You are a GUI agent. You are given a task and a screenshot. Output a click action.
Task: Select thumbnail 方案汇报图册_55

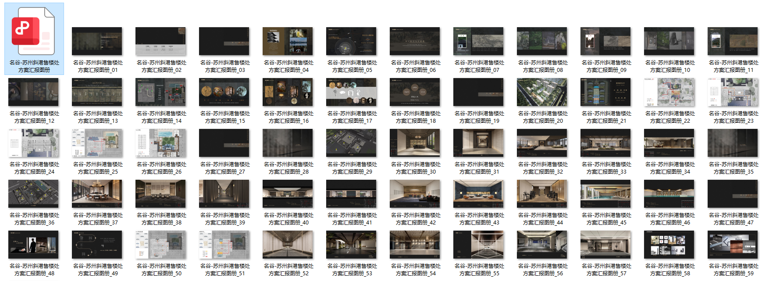pyautogui.click(x=478, y=245)
